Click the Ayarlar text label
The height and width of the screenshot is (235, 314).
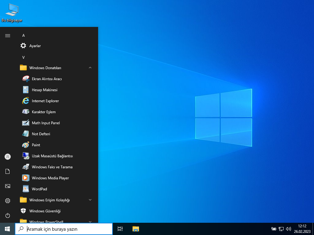click(x=35, y=46)
